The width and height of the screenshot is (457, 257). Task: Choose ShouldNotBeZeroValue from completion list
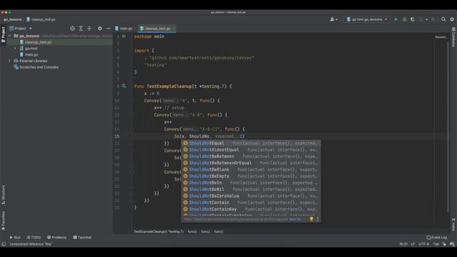click(251, 196)
